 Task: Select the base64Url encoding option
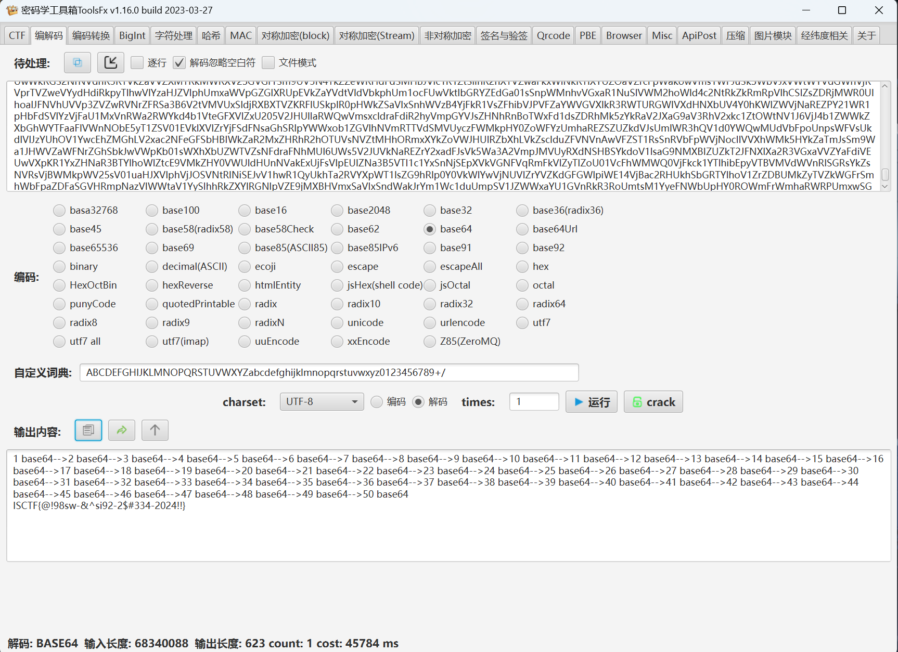pyautogui.click(x=522, y=229)
